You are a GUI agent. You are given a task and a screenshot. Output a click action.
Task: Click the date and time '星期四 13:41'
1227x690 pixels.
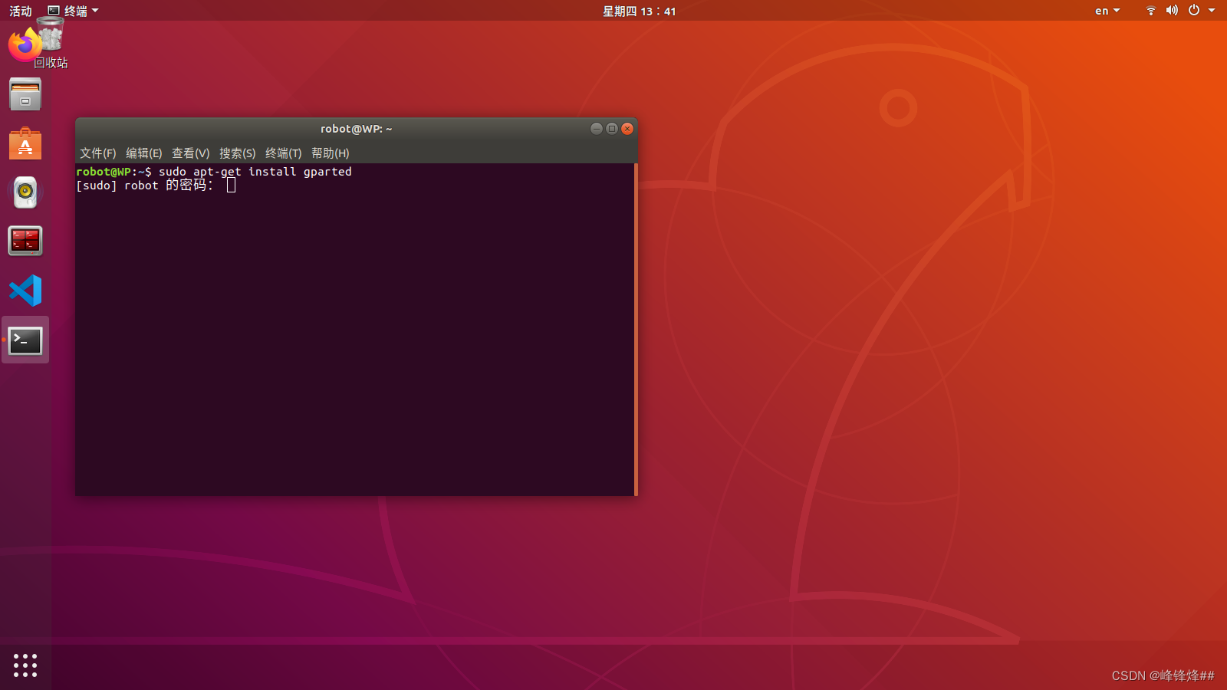pos(637,11)
